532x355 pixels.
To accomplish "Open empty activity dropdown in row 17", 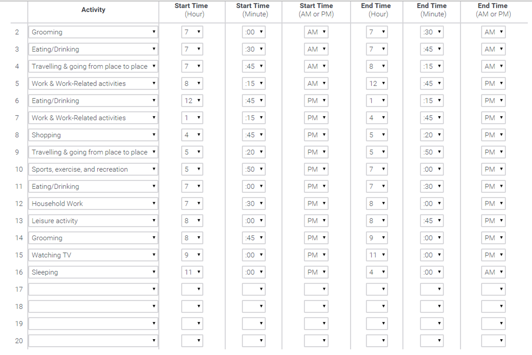I will [x=93, y=289].
